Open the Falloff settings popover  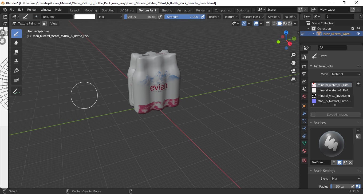(x=290, y=17)
